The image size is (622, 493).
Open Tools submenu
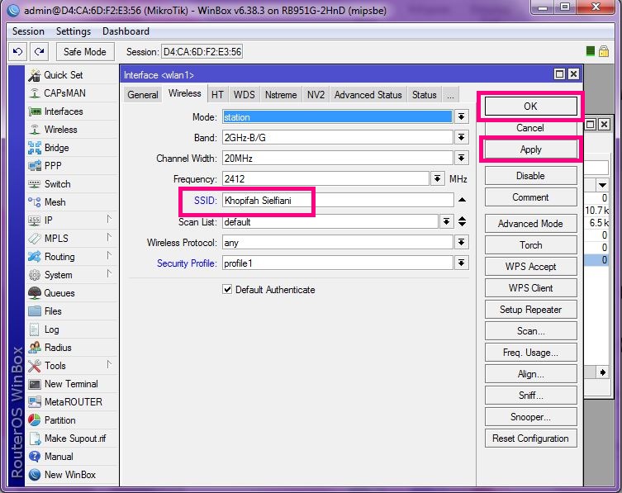click(71, 366)
